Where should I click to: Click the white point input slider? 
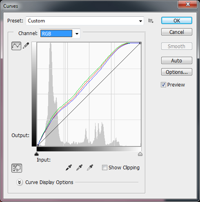(x=140, y=154)
